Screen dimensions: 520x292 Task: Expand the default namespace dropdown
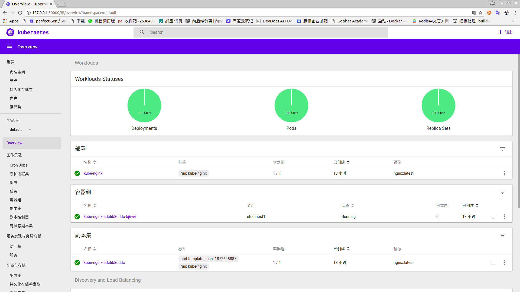21,130
